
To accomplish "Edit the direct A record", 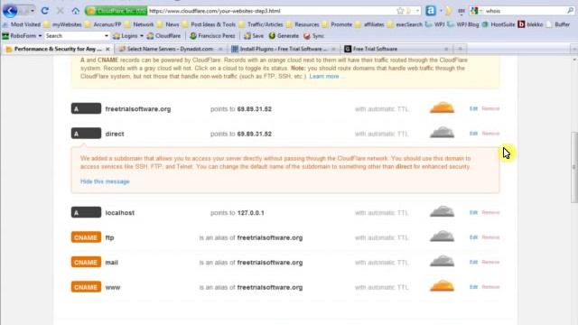I will [x=473, y=134].
